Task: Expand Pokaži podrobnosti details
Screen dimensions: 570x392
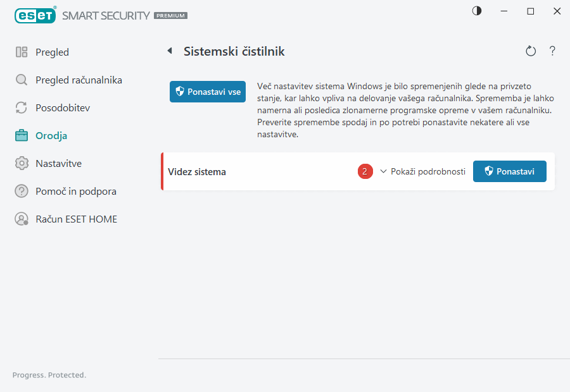Action: (427, 171)
